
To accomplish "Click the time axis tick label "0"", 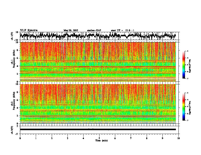I will pyautogui.click(x=20, y=138).
